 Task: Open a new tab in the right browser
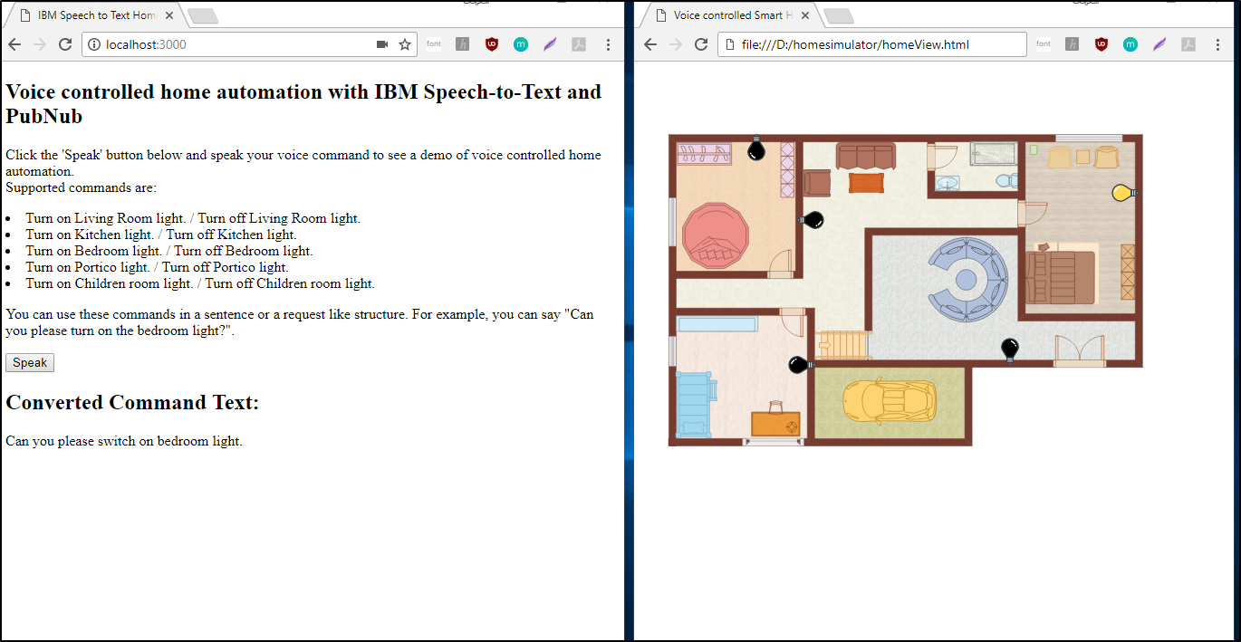839,16
